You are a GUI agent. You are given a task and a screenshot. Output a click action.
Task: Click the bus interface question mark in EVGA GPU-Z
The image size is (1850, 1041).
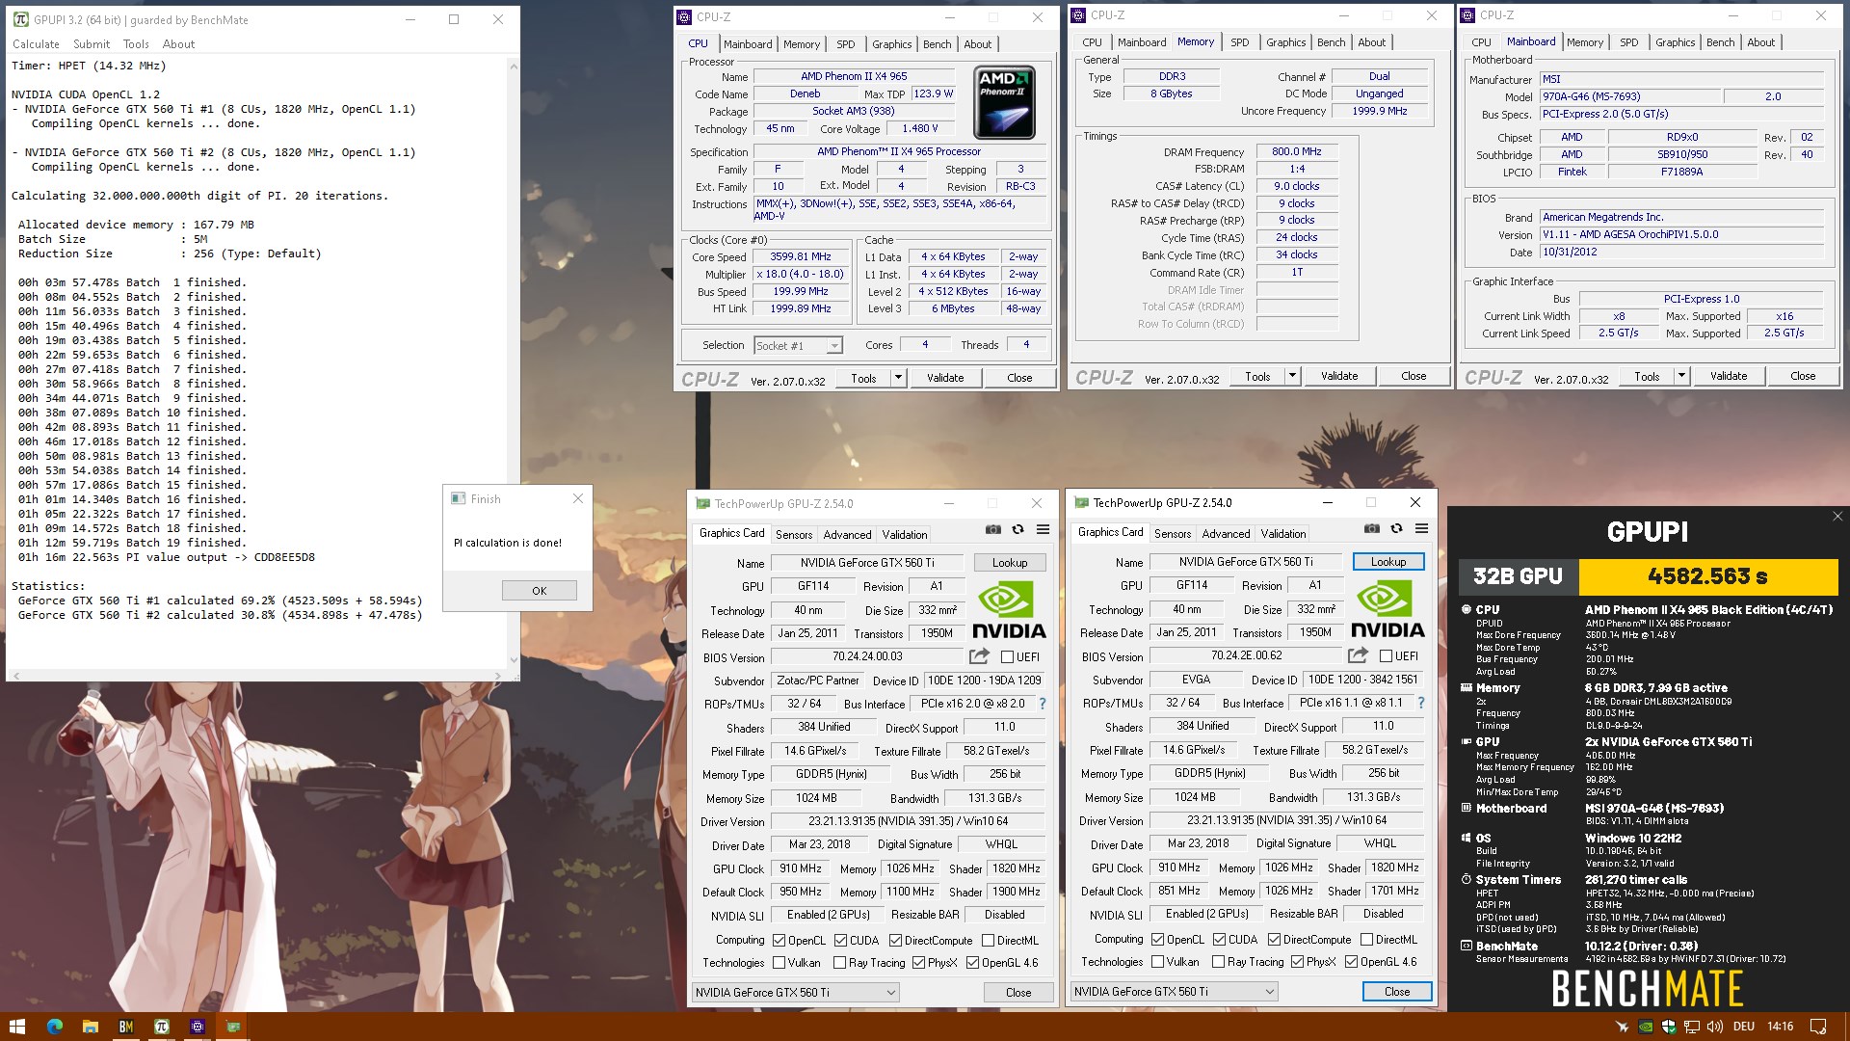[1421, 703]
